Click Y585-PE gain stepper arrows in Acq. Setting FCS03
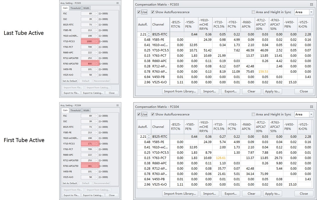 tap(94, 30)
